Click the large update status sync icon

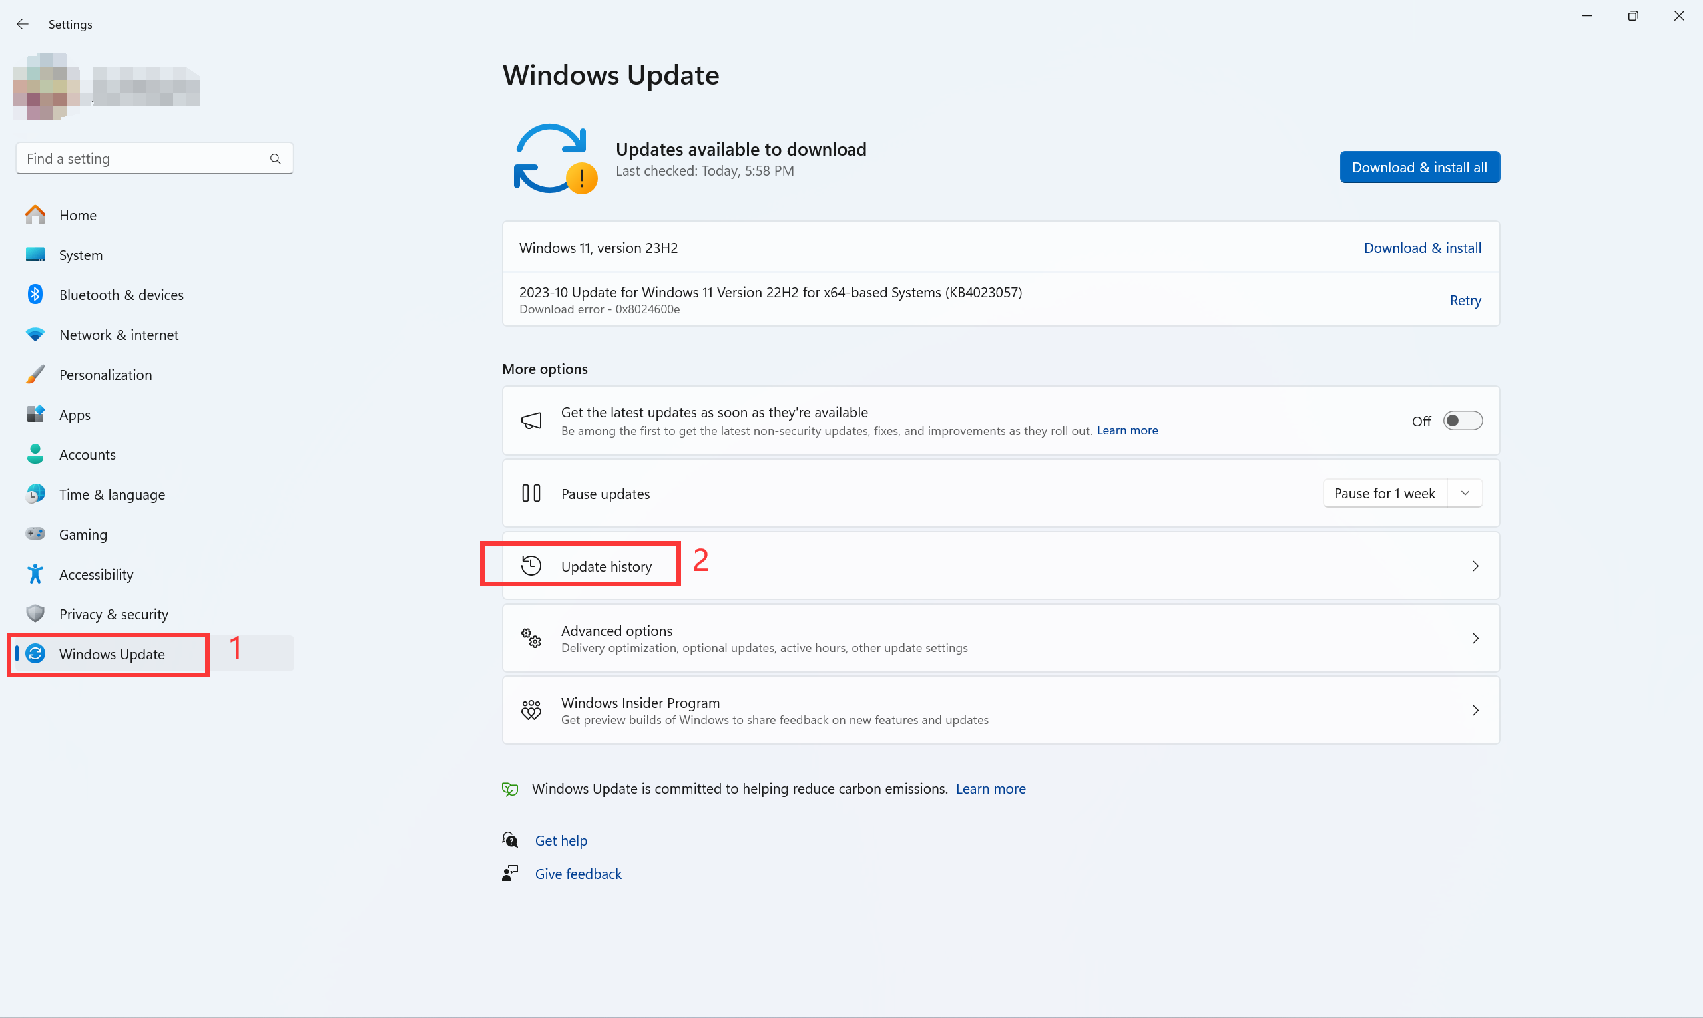coord(555,159)
